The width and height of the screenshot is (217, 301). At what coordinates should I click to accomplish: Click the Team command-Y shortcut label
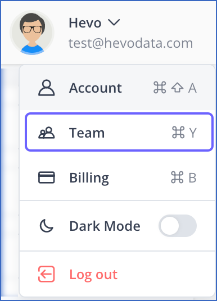pos(184,133)
